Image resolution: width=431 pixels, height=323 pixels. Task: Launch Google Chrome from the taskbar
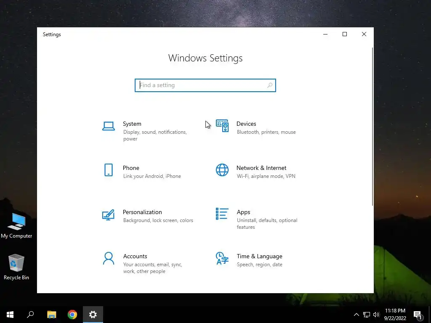pos(72,315)
